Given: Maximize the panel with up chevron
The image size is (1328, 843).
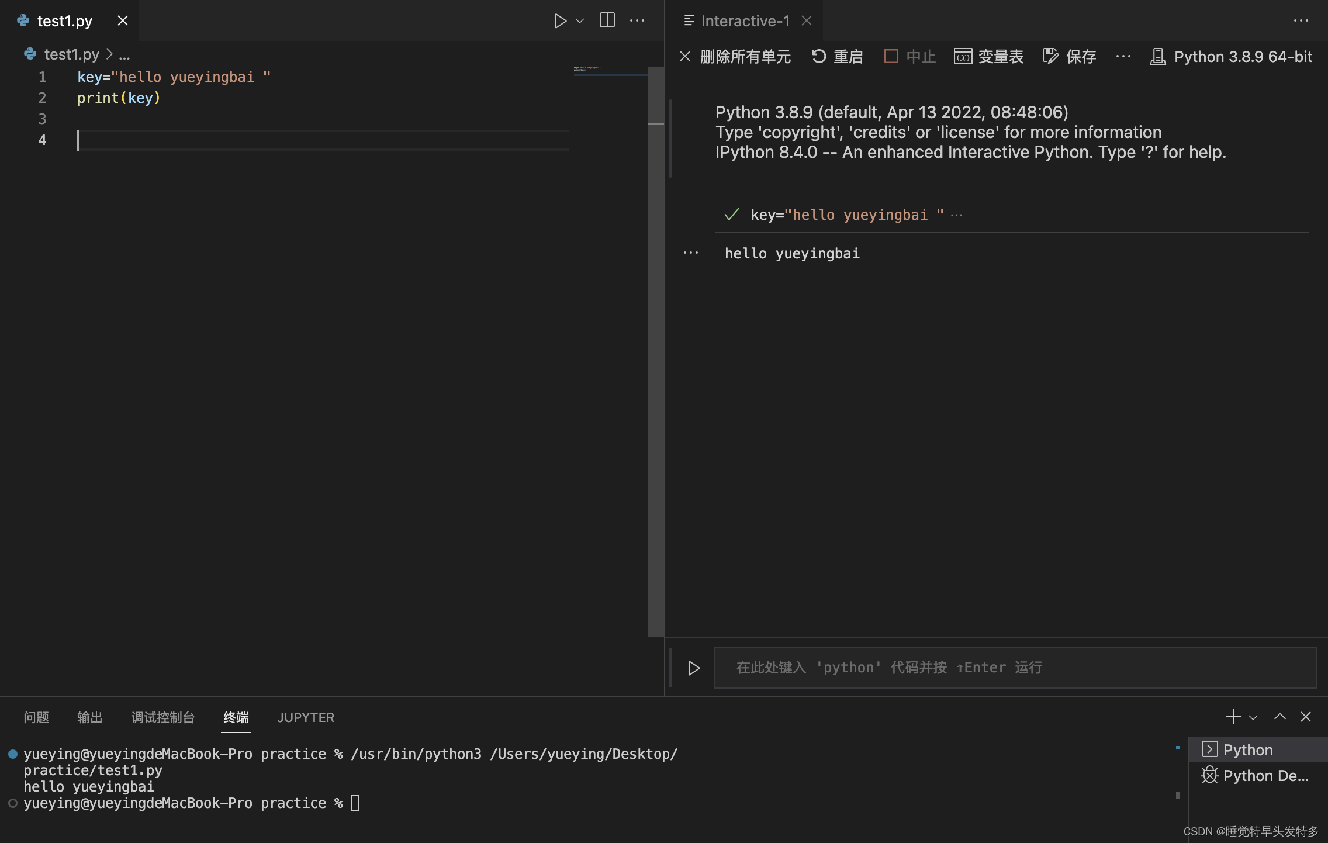Looking at the screenshot, I should coord(1280,717).
